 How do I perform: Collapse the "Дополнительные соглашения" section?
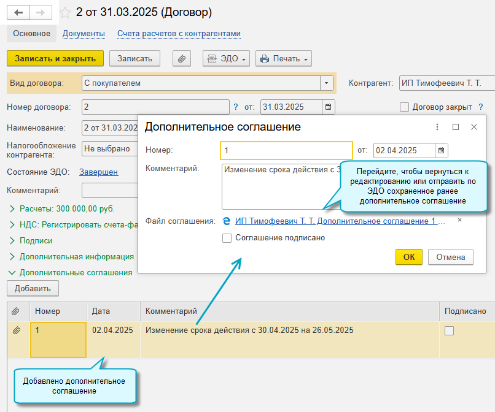point(71,273)
